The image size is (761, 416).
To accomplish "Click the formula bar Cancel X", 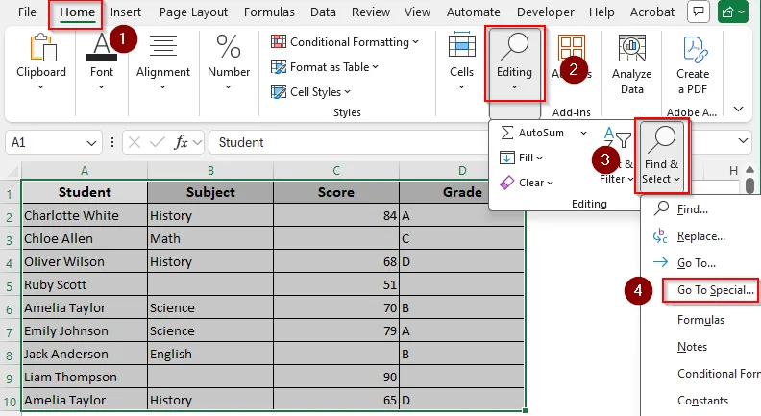I will pos(135,142).
